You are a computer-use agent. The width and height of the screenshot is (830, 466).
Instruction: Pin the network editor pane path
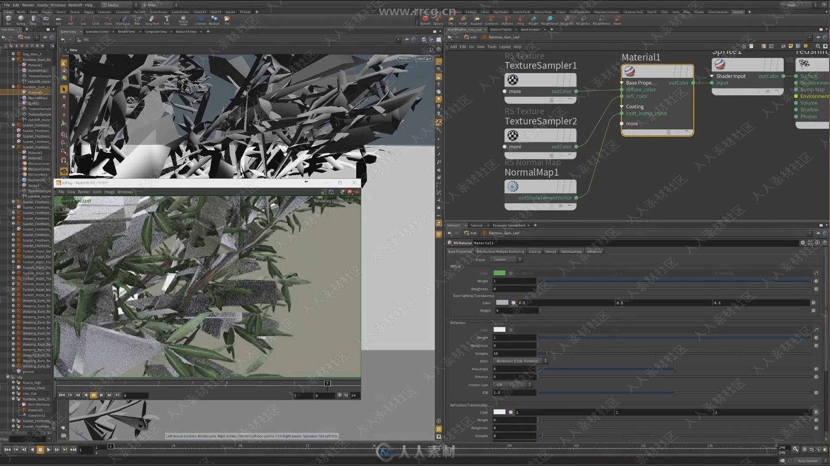click(818, 37)
